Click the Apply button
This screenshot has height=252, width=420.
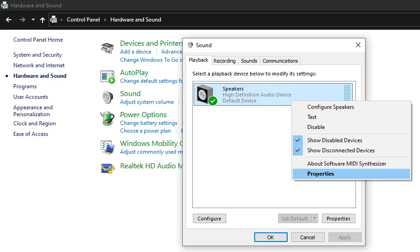click(345, 237)
